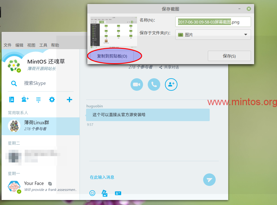This screenshot has height=205, width=277.
Task: Add participants to the group chat
Action: (x=171, y=85)
